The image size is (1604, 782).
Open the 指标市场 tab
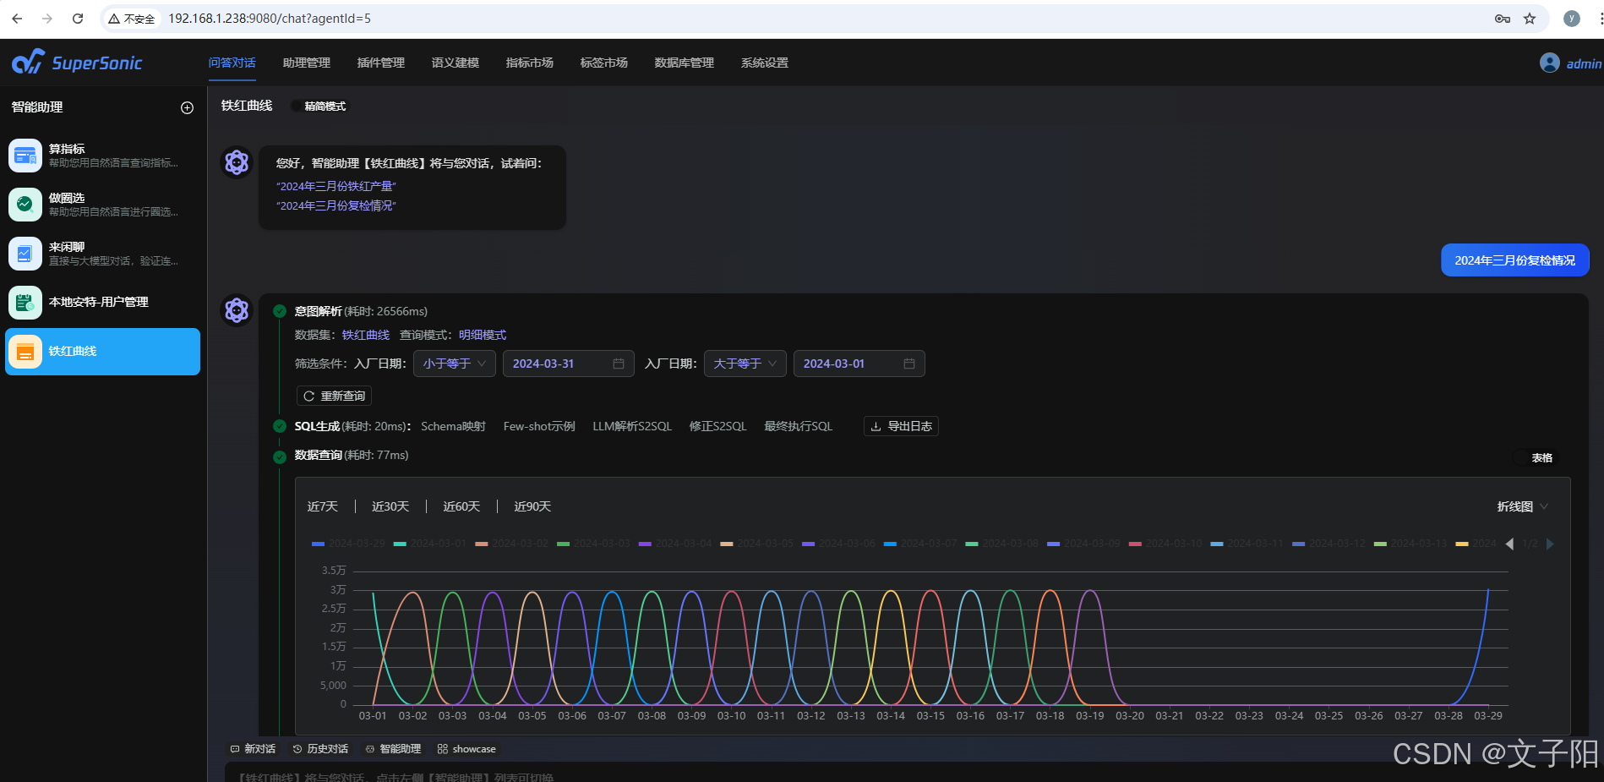coord(530,63)
